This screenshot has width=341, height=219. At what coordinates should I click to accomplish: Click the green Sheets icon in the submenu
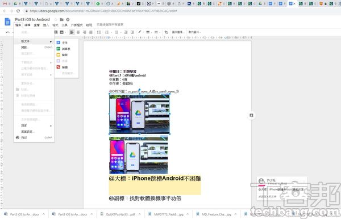pos(59,49)
